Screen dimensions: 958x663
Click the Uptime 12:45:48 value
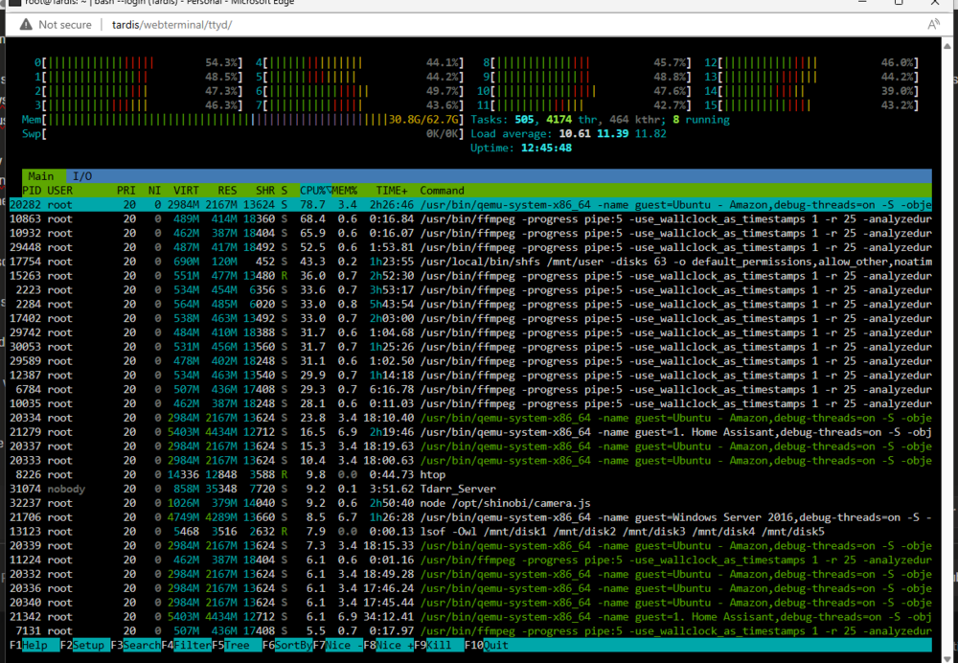coord(546,148)
